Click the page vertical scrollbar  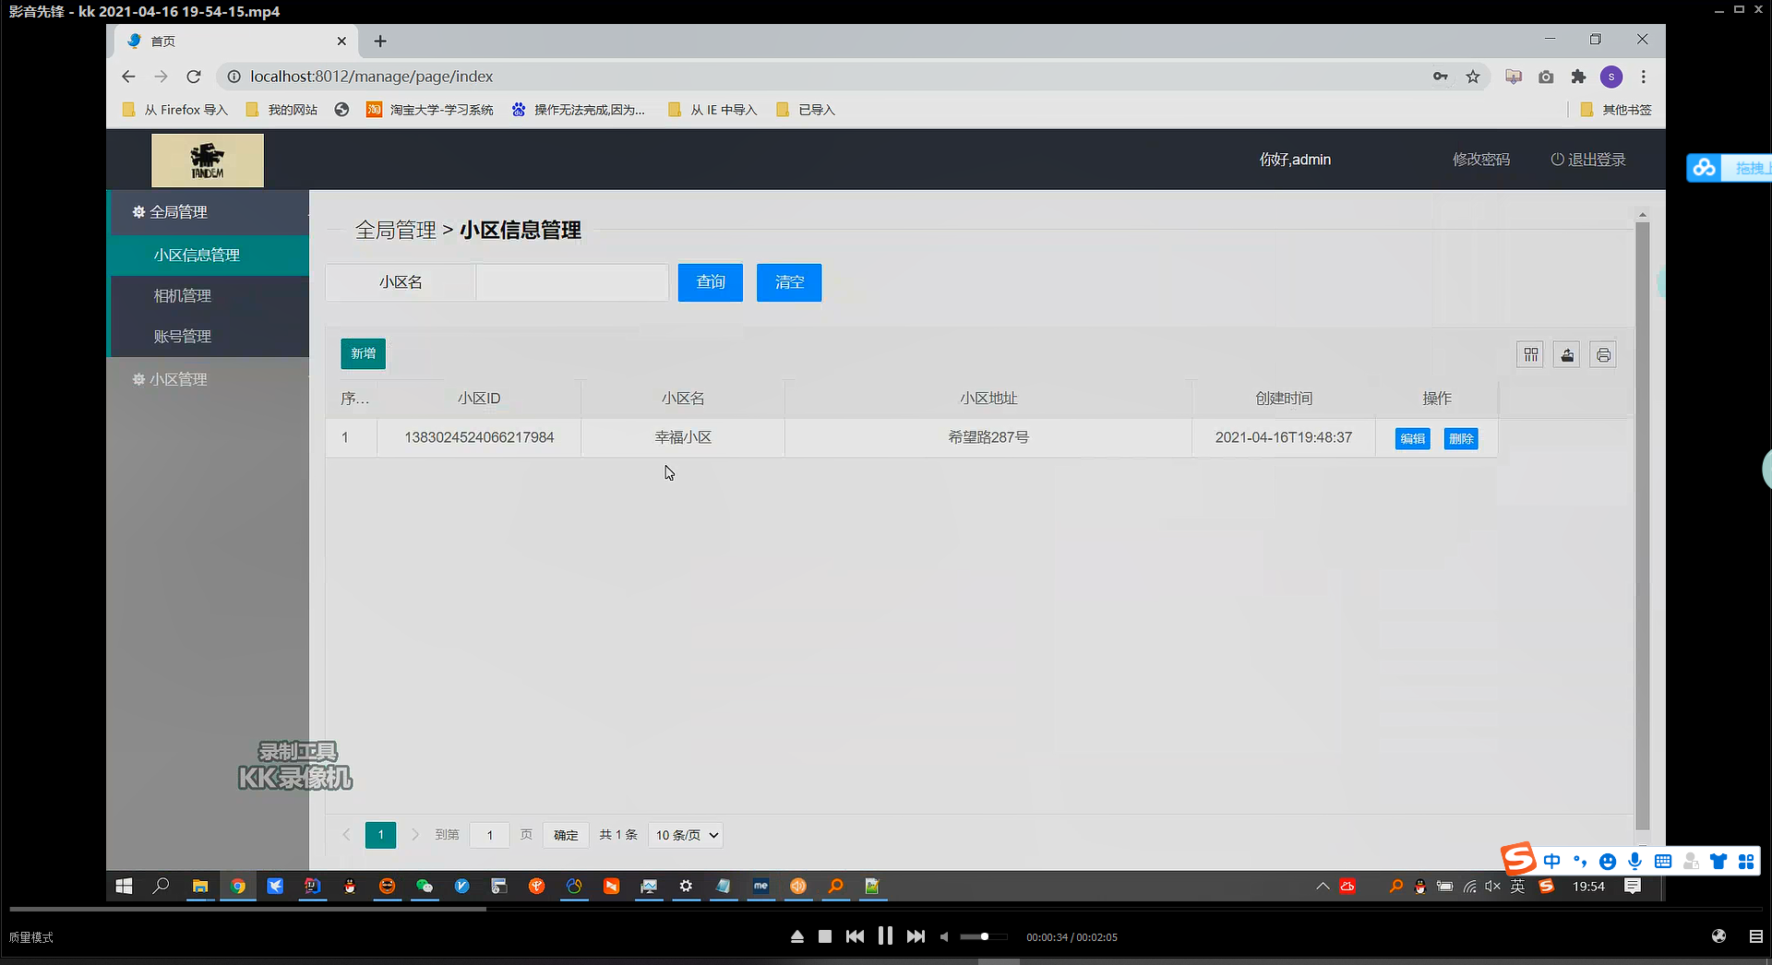(x=1642, y=526)
